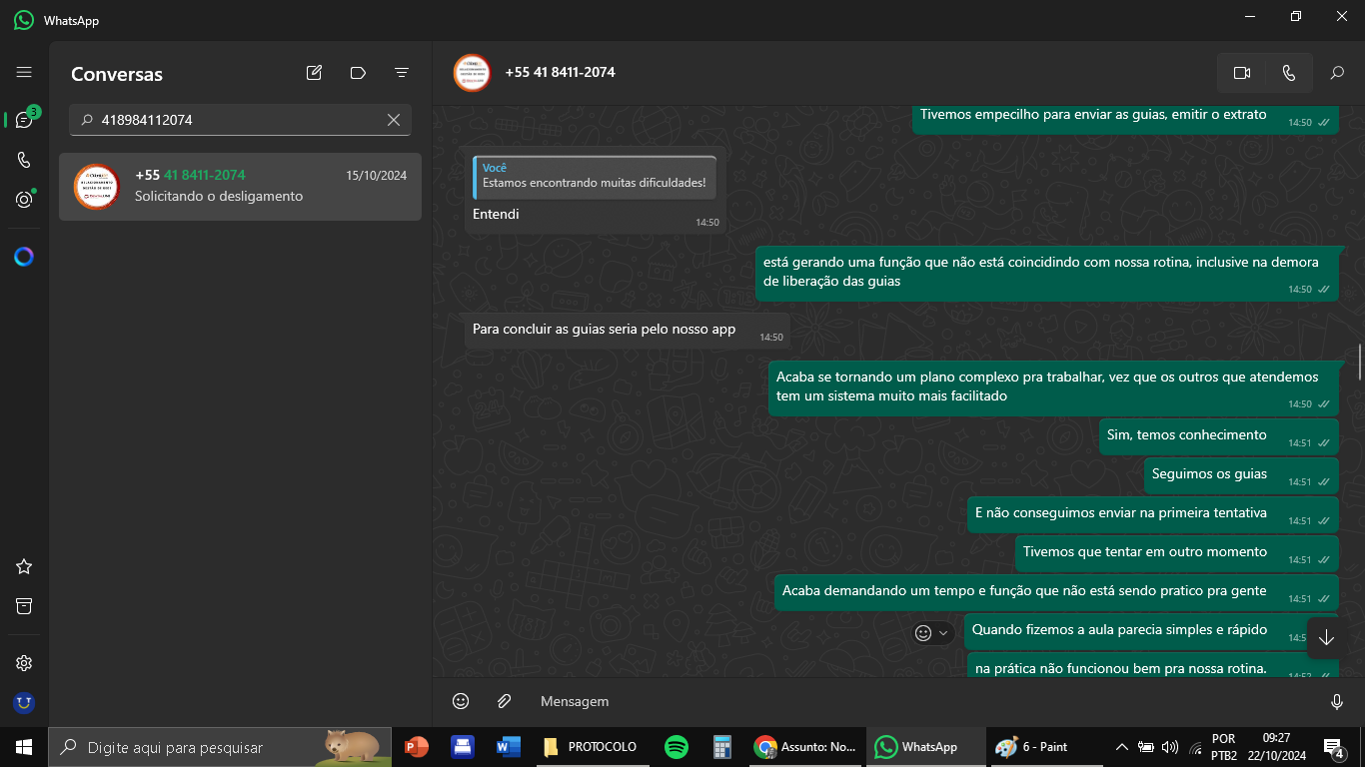This screenshot has width=1365, height=767.
Task: Switch the POR PTB2 keyboard language
Action: 1224,747
